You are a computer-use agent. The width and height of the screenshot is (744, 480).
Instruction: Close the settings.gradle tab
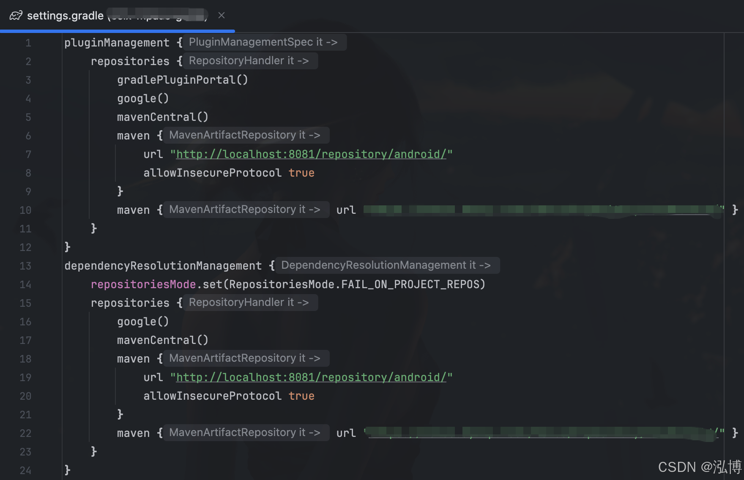[222, 15]
